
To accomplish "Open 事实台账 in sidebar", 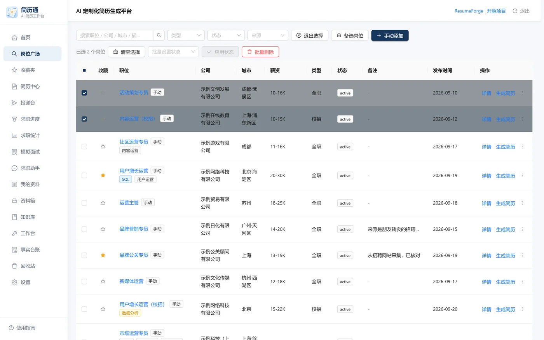I will pos(33,249).
